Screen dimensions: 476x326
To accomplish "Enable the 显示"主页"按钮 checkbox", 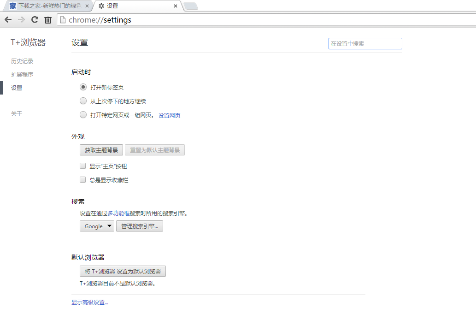I will point(82,166).
